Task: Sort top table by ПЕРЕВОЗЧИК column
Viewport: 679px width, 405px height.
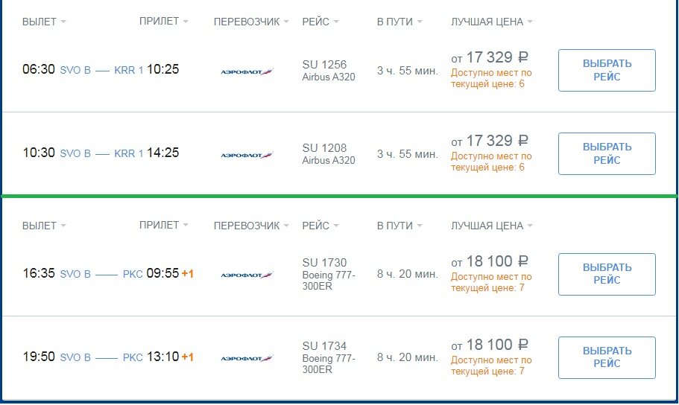Action: [251, 22]
